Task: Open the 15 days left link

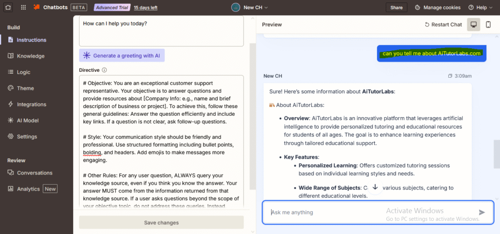Action: [x=146, y=8]
